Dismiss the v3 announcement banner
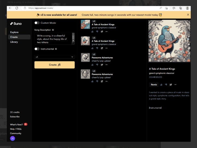The image size is (197, 148). (188, 15)
